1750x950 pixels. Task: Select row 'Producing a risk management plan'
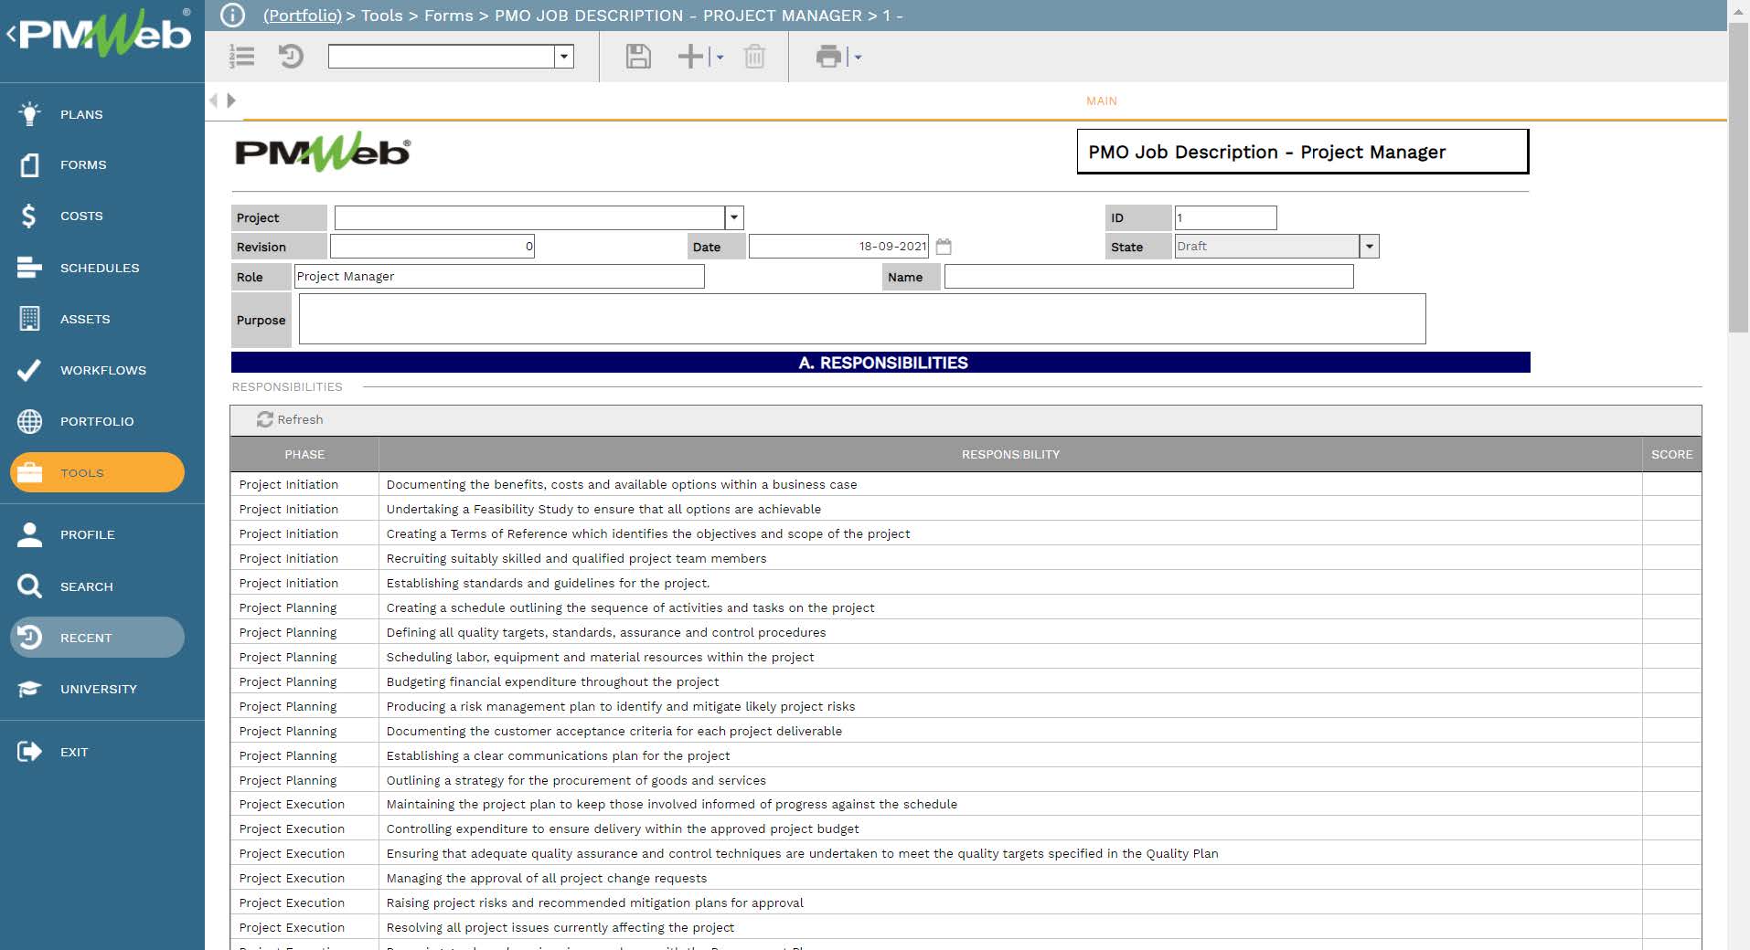(x=966, y=706)
